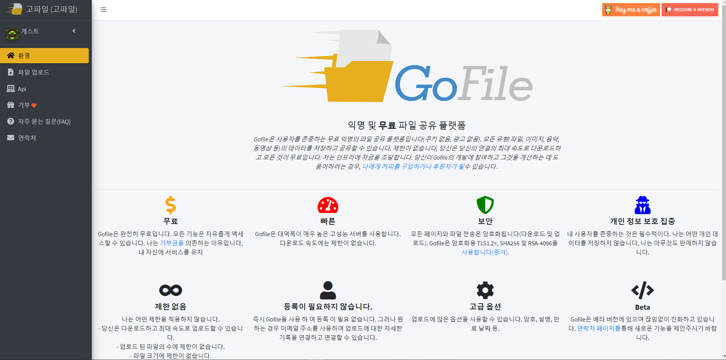Click the 보안 feature heading
Viewport: 726px width, 360px height.
pos(485,221)
